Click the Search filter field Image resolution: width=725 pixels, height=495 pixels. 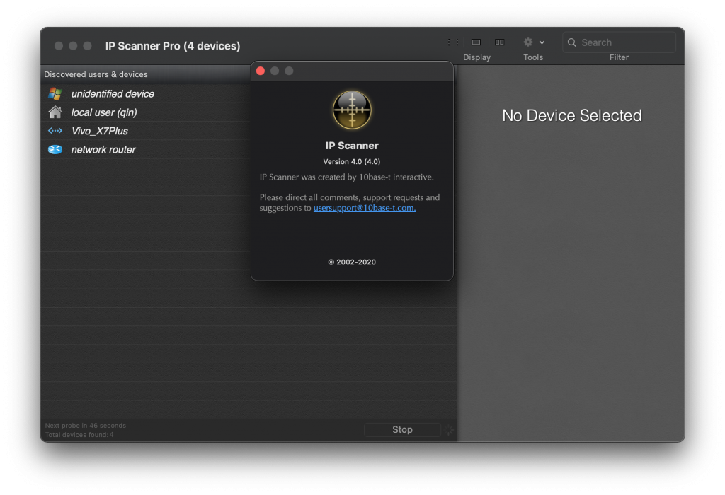[619, 42]
